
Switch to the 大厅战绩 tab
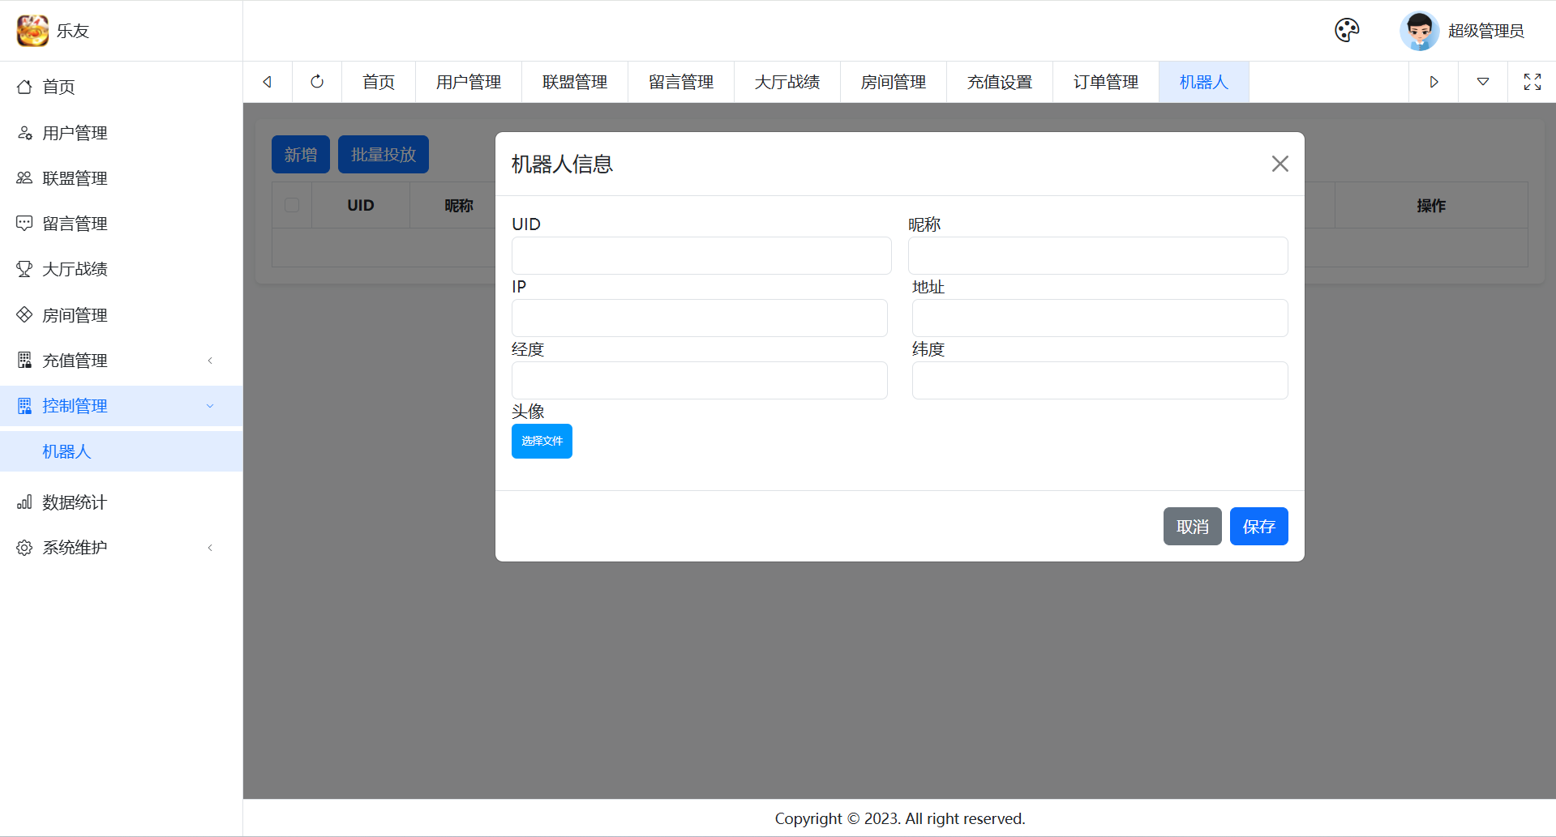[787, 82]
